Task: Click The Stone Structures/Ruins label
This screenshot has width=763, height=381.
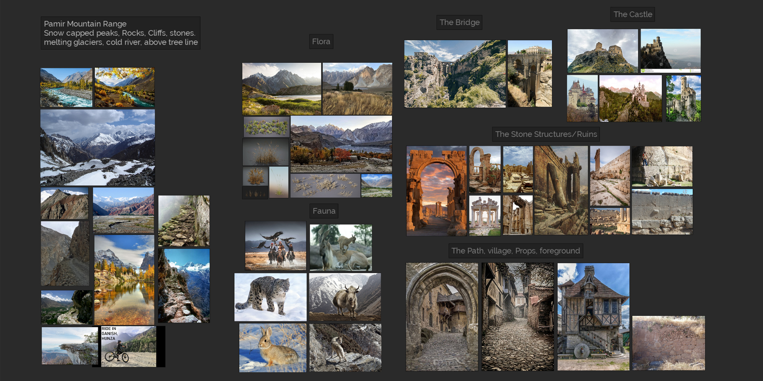Action: [546, 134]
